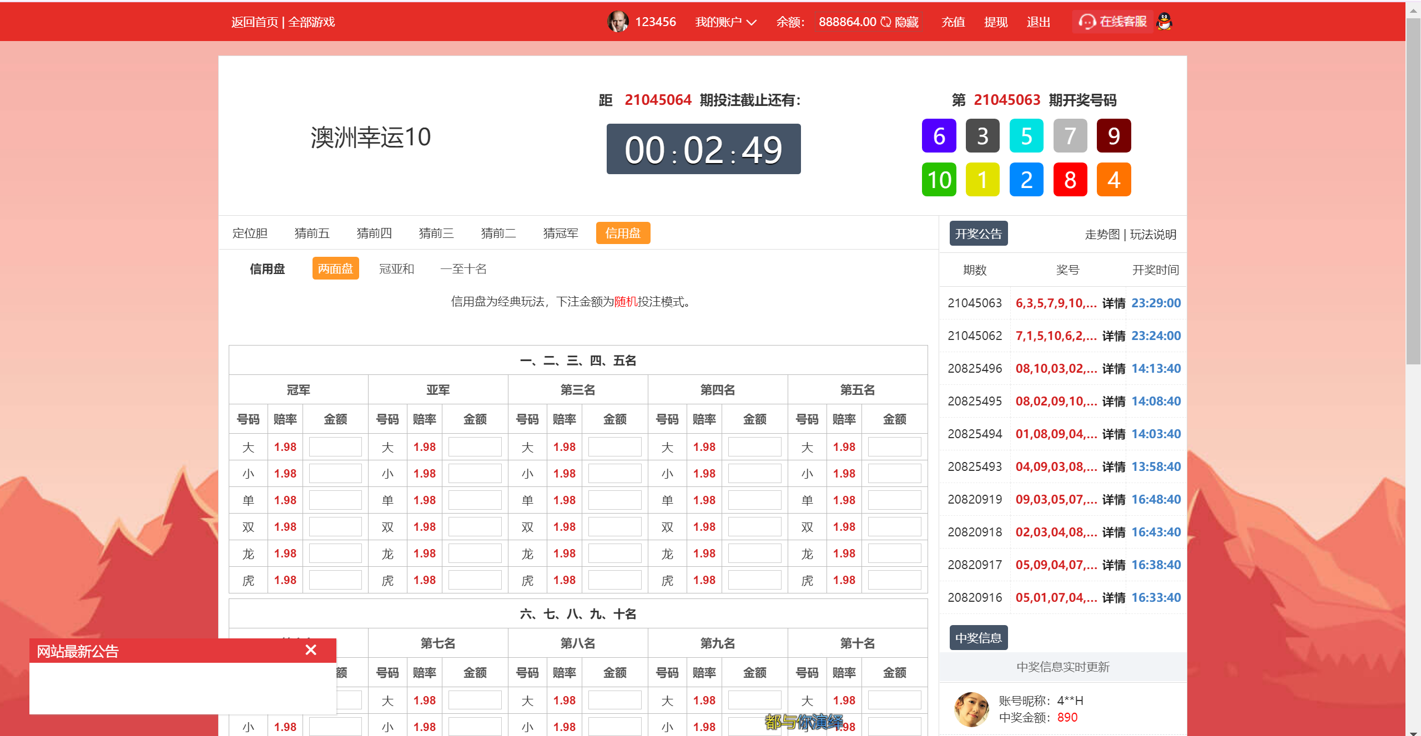Select the 一至十名 sub-tab

click(x=464, y=268)
